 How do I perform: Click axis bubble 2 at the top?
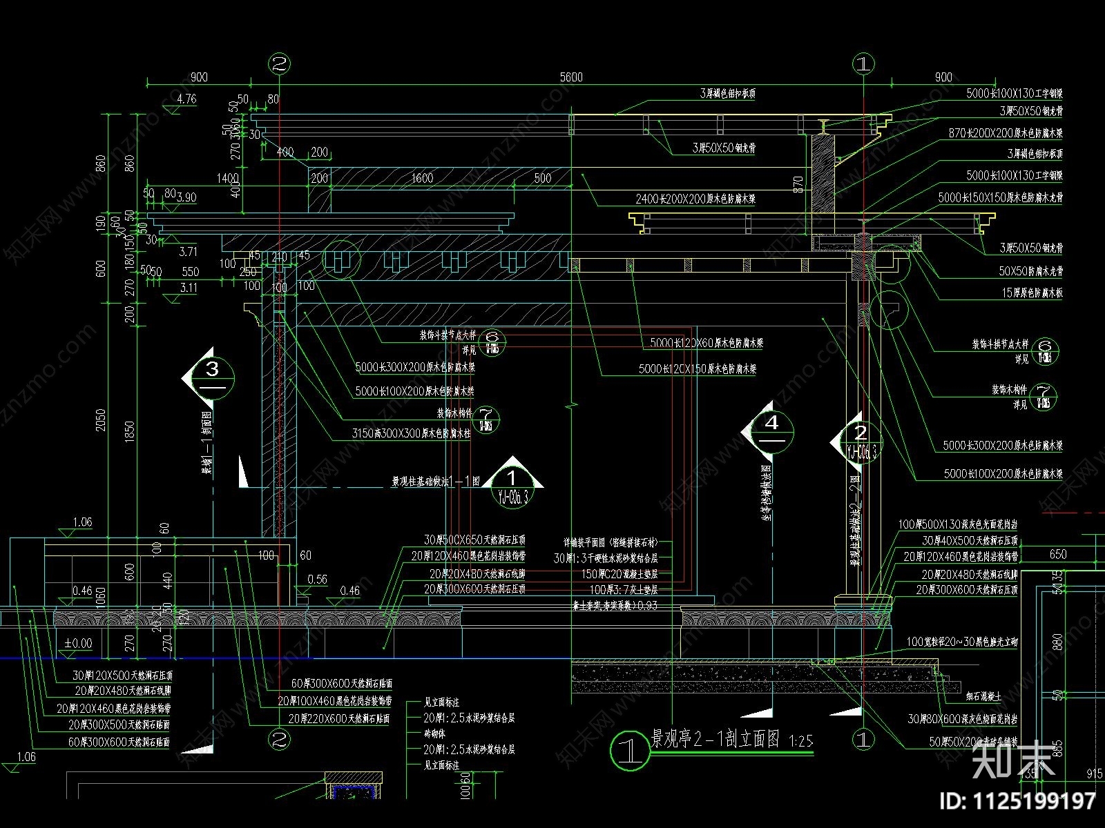tap(279, 64)
